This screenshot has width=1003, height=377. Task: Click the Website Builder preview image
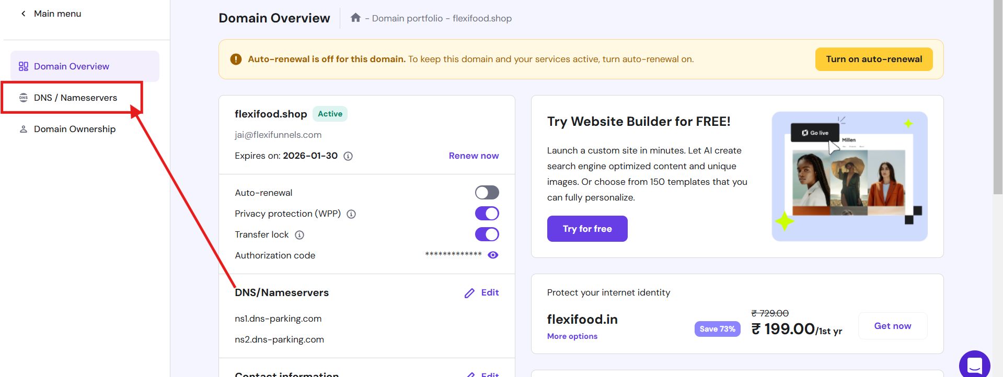coord(849,176)
